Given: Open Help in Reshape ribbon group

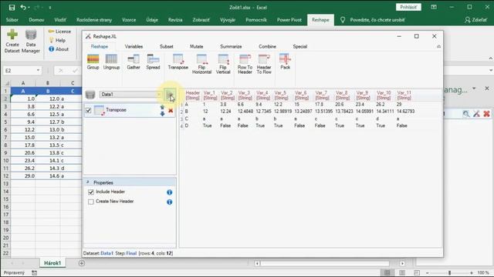Looking at the screenshot, I should (57, 40).
